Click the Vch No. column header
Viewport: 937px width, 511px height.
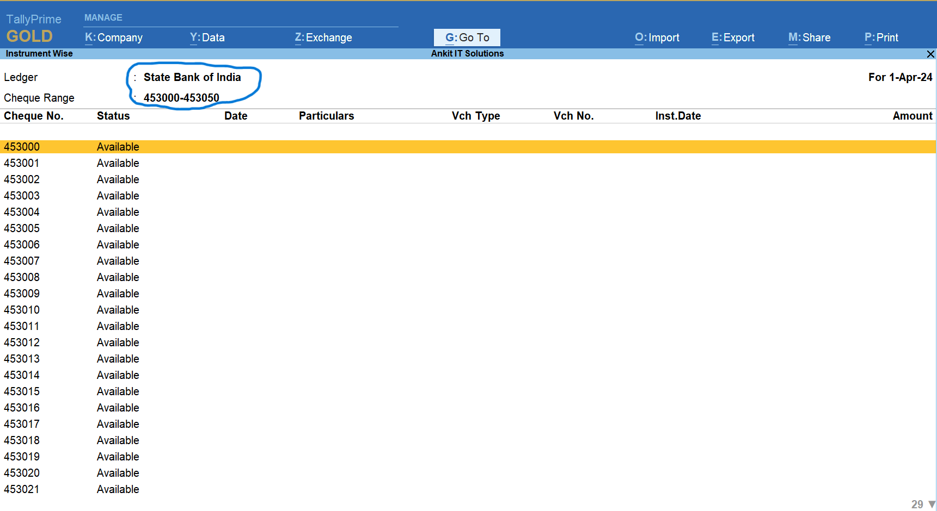click(x=573, y=116)
